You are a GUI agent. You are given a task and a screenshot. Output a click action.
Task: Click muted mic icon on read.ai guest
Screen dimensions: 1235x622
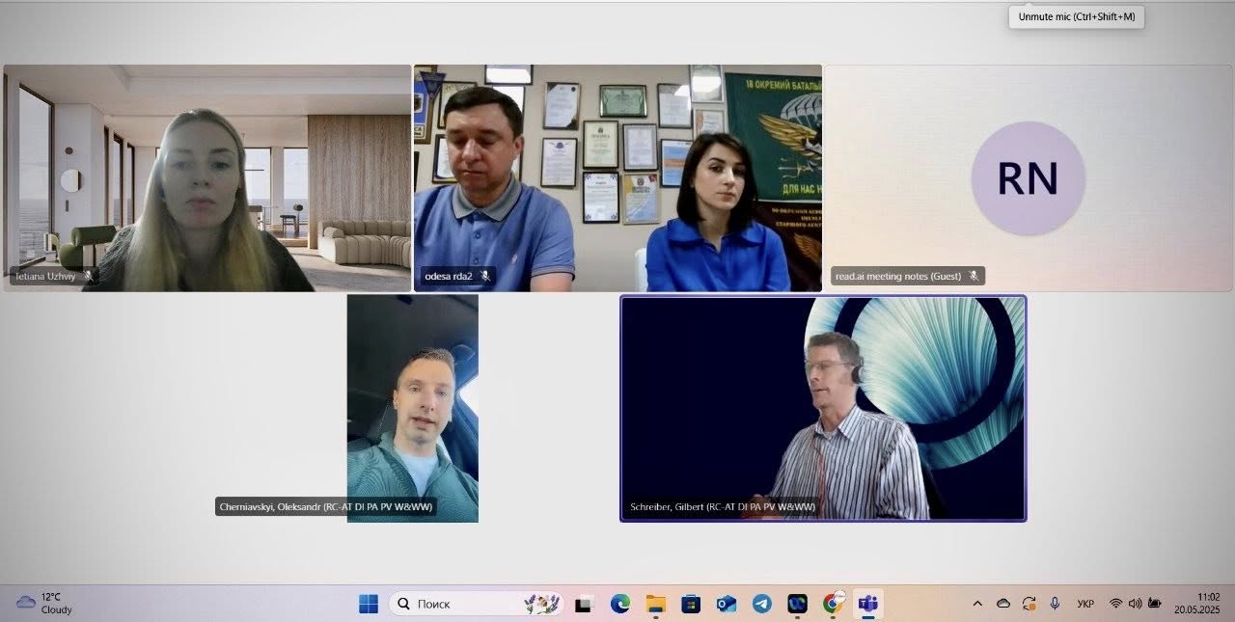[x=974, y=277]
